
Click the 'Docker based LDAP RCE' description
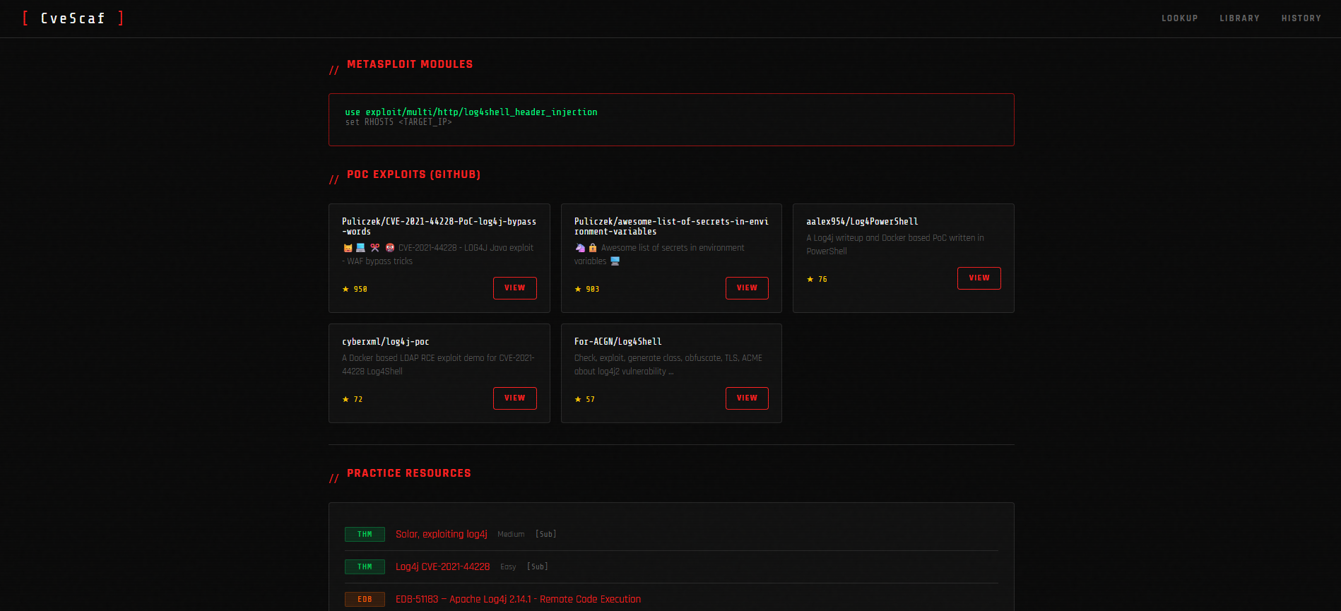(438, 364)
